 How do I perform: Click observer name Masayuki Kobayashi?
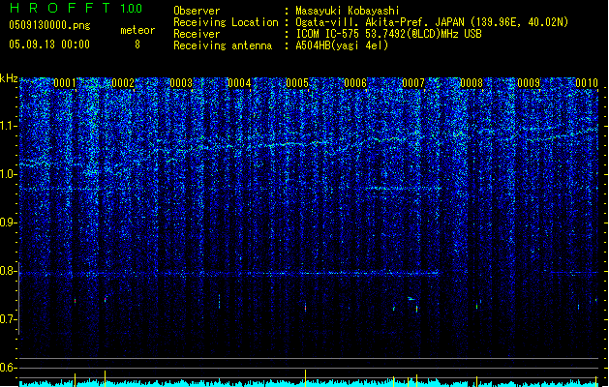(348, 11)
